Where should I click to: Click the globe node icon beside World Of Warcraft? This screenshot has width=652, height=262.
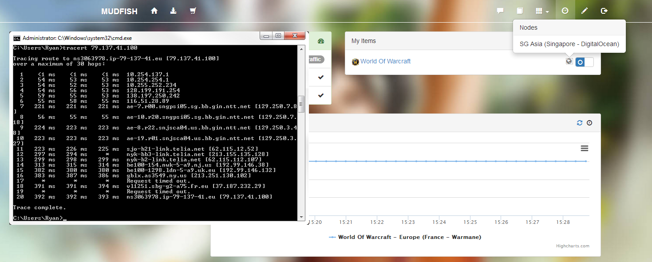pyautogui.click(x=569, y=61)
